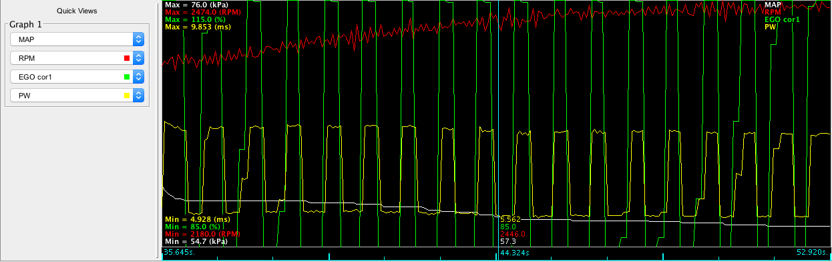
Task: Click the Min = 54.7 (kPa) readout
Action: [196, 241]
